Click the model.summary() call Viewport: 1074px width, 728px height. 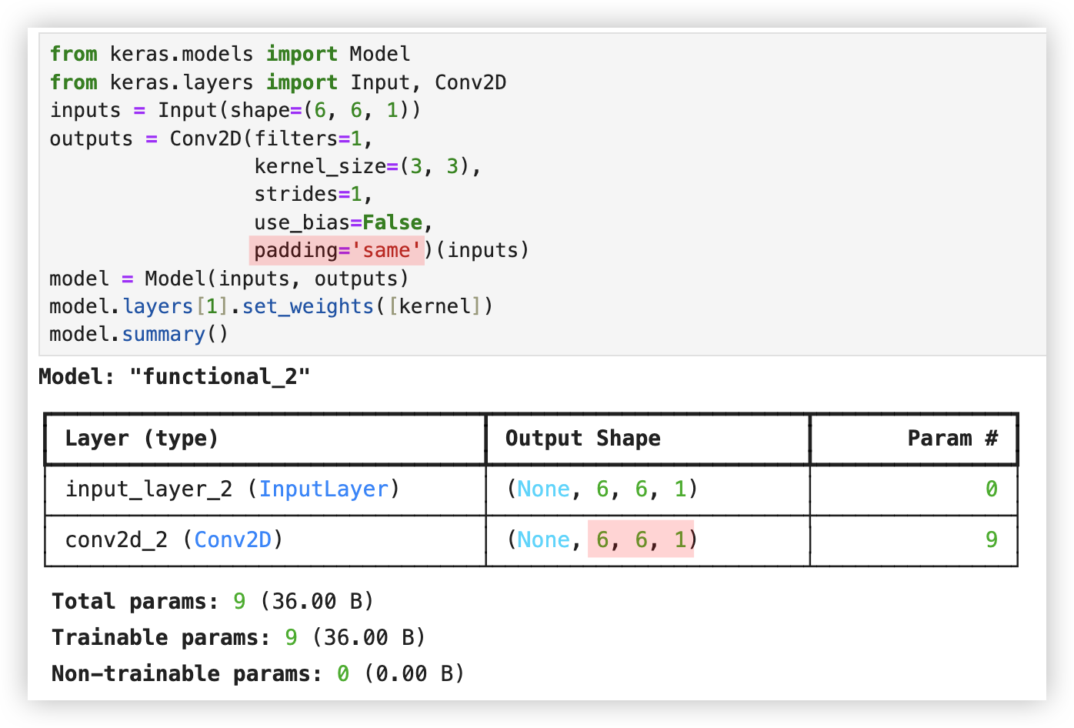138,335
